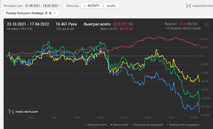
Task: Click the EV total value -$6,147.03
Action: (x=126, y=29)
